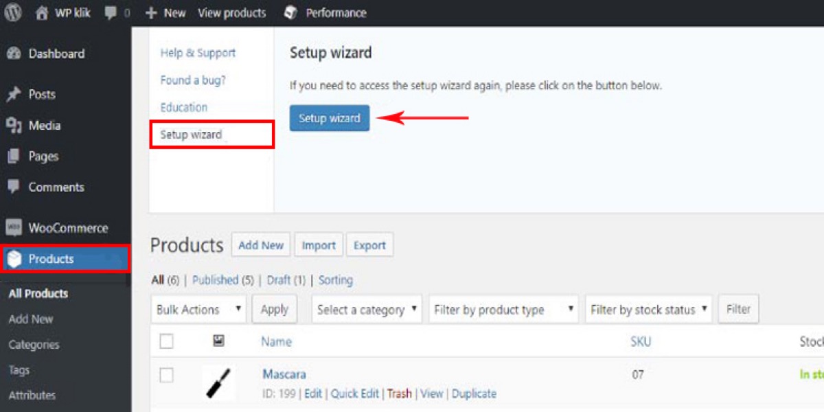Click the Sorting link
The width and height of the screenshot is (824, 412).
pyautogui.click(x=336, y=280)
